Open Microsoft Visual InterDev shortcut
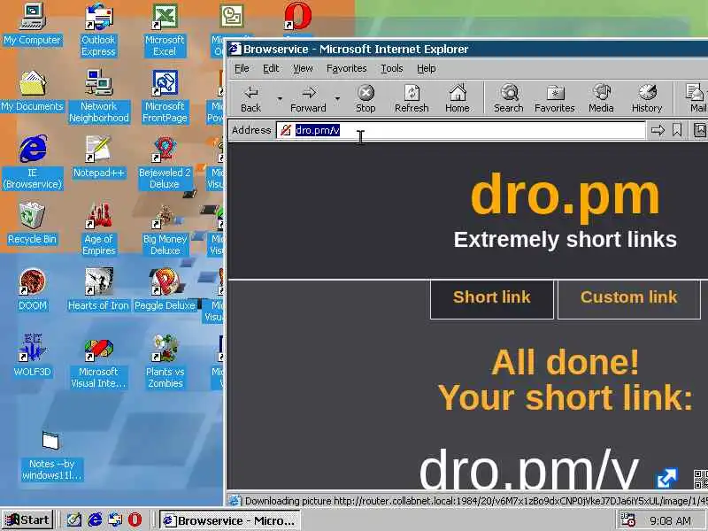This screenshot has width=708, height=531. (98, 363)
